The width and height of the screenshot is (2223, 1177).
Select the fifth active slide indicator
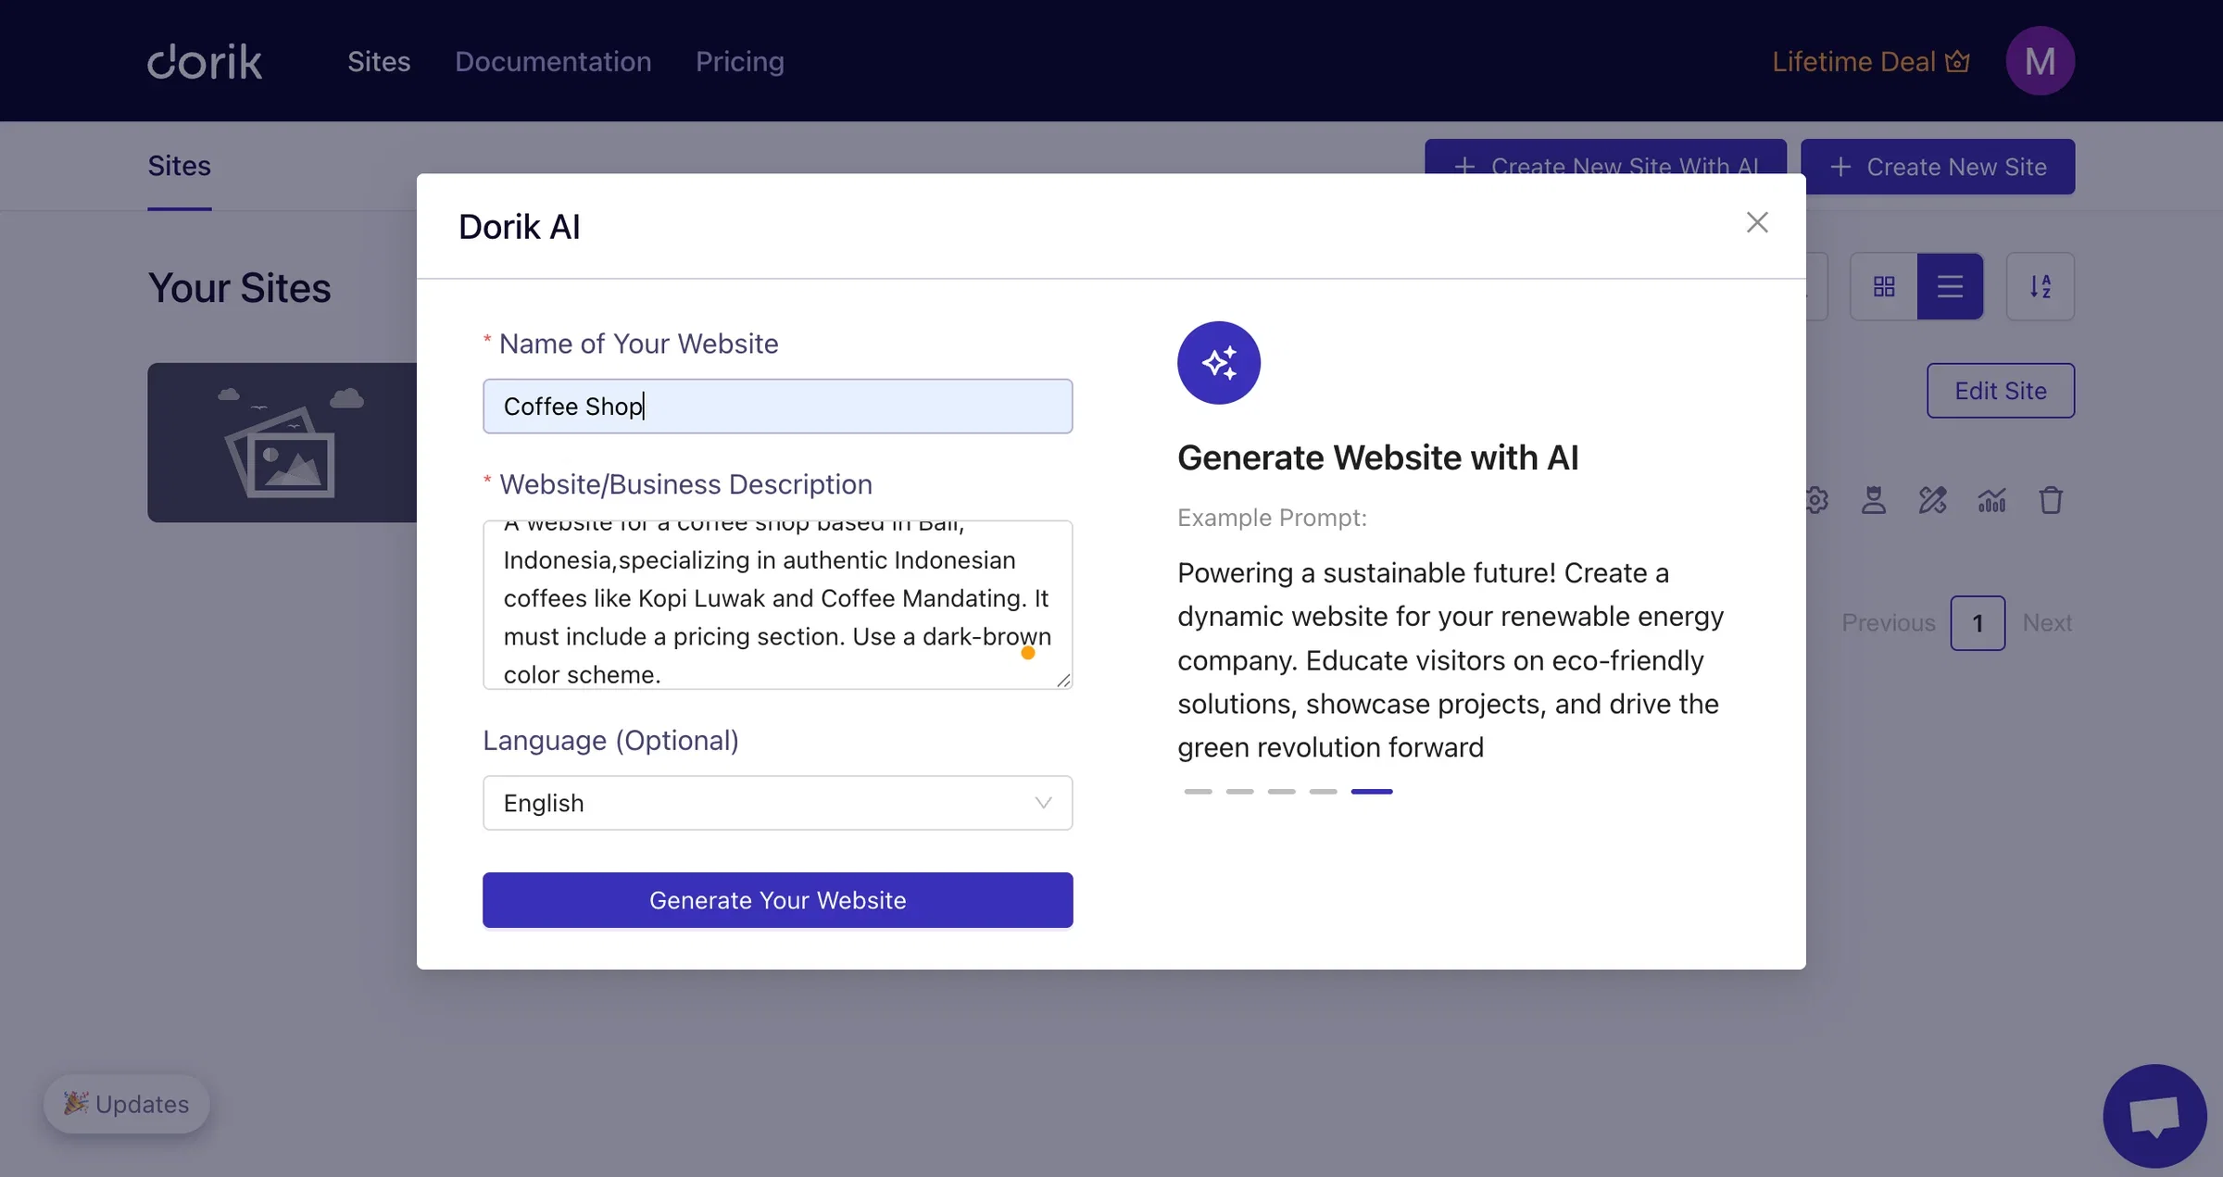(x=1372, y=792)
